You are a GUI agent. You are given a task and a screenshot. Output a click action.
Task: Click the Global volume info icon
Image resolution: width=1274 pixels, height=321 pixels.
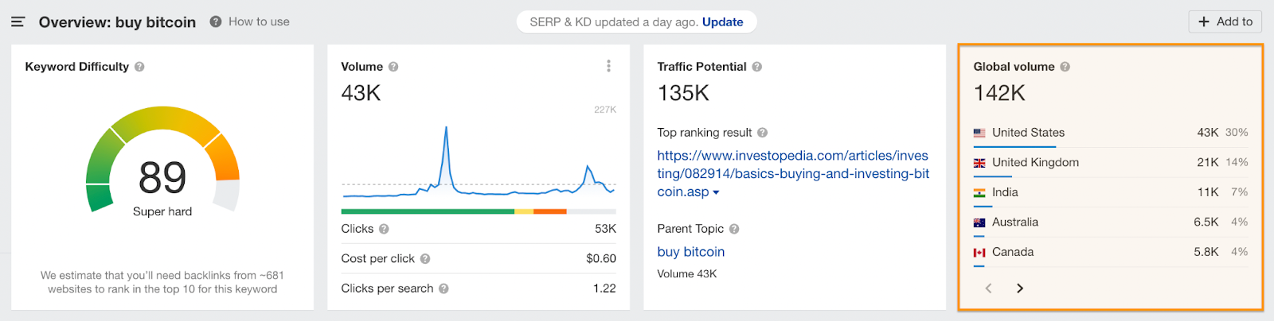(1065, 67)
